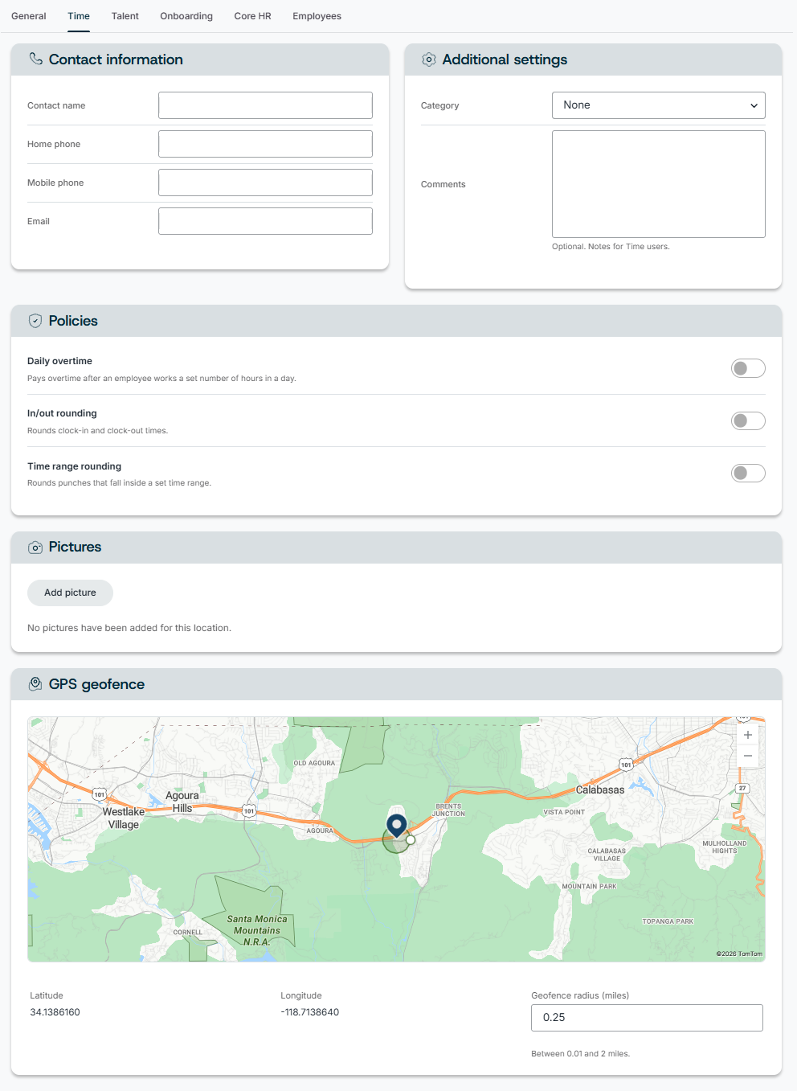Click the Longitude value -118.7138640
The height and width of the screenshot is (1091, 797).
point(310,1012)
